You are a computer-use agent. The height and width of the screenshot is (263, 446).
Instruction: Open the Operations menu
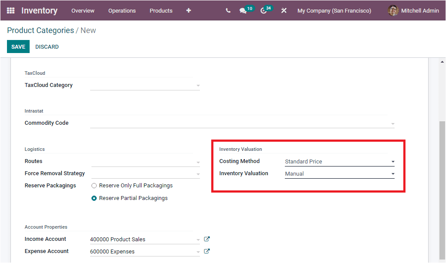122,10
